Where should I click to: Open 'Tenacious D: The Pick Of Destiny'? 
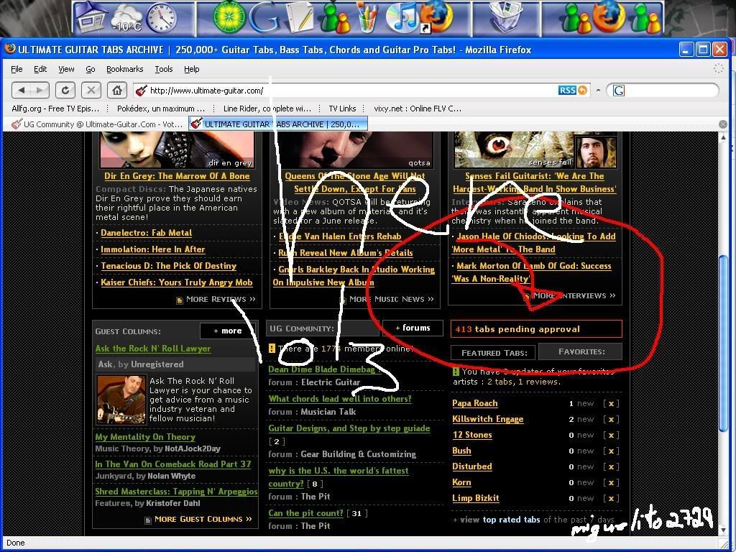click(168, 266)
